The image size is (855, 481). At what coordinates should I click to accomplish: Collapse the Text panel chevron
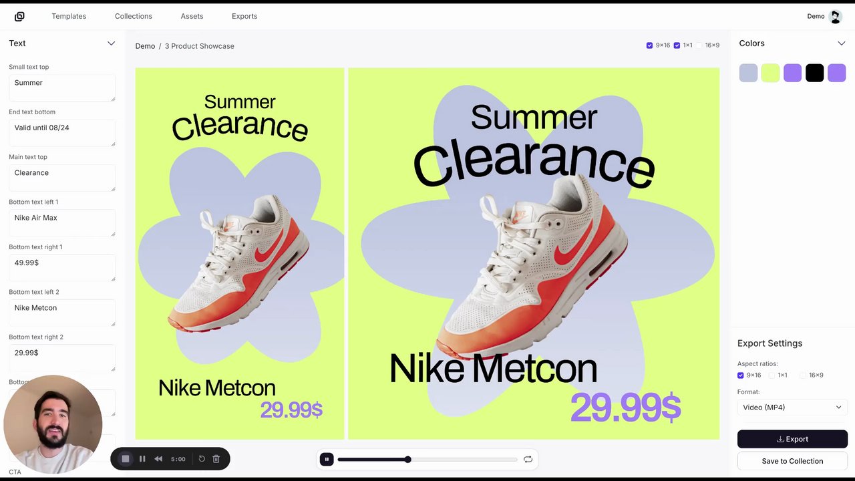tap(111, 43)
